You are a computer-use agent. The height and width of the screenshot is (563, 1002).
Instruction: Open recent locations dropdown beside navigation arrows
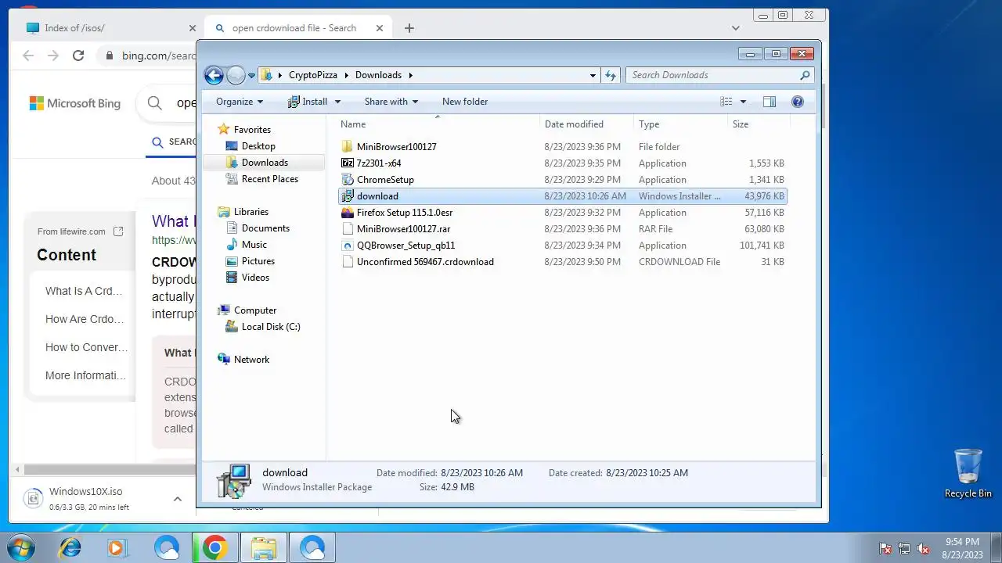(251, 76)
